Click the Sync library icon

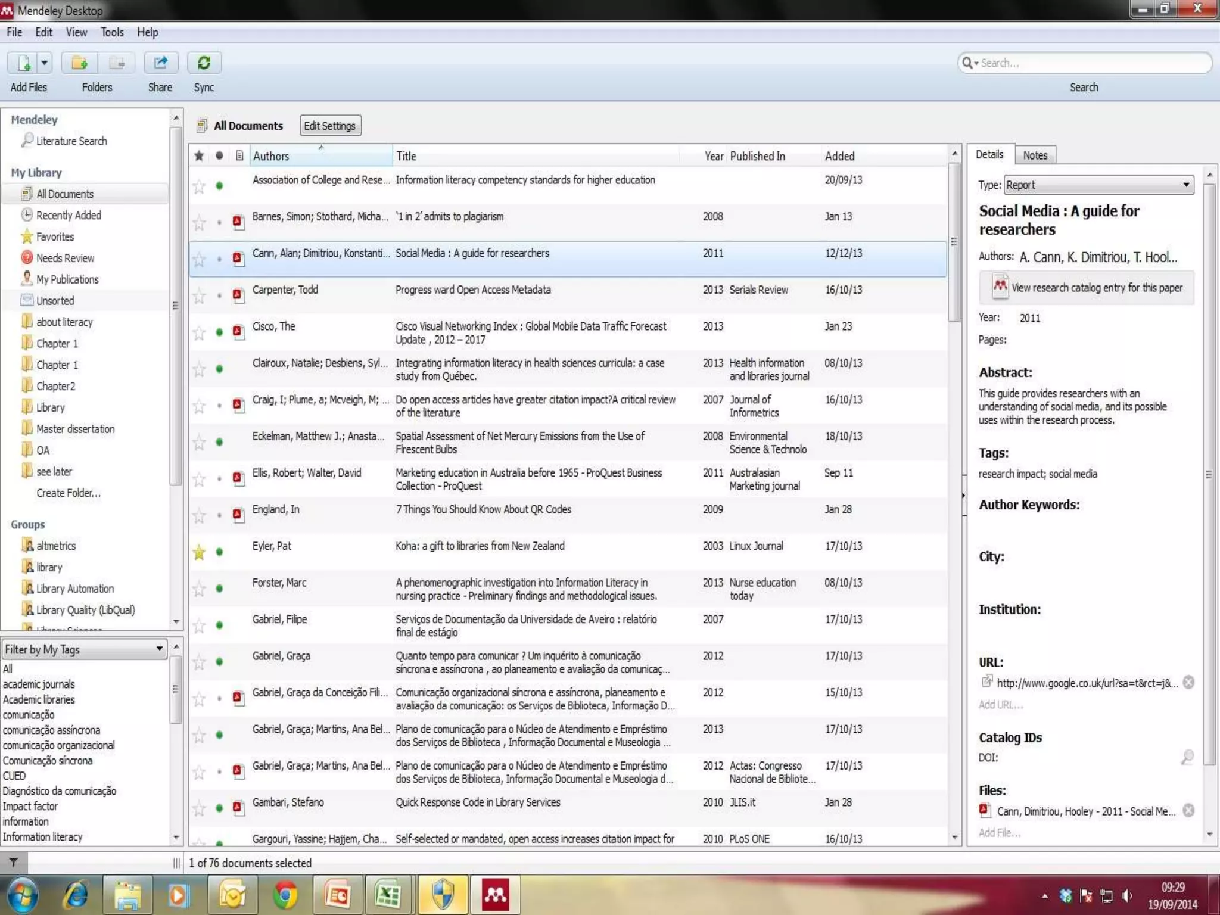(x=204, y=63)
